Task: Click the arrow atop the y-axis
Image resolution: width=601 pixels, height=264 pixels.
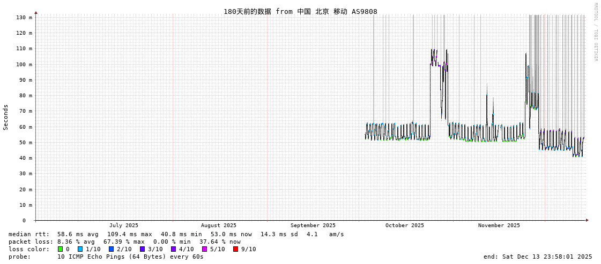Action: pos(36,12)
